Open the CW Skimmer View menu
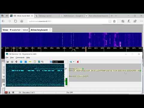This screenshot has width=144, height=108. tap(12, 58)
